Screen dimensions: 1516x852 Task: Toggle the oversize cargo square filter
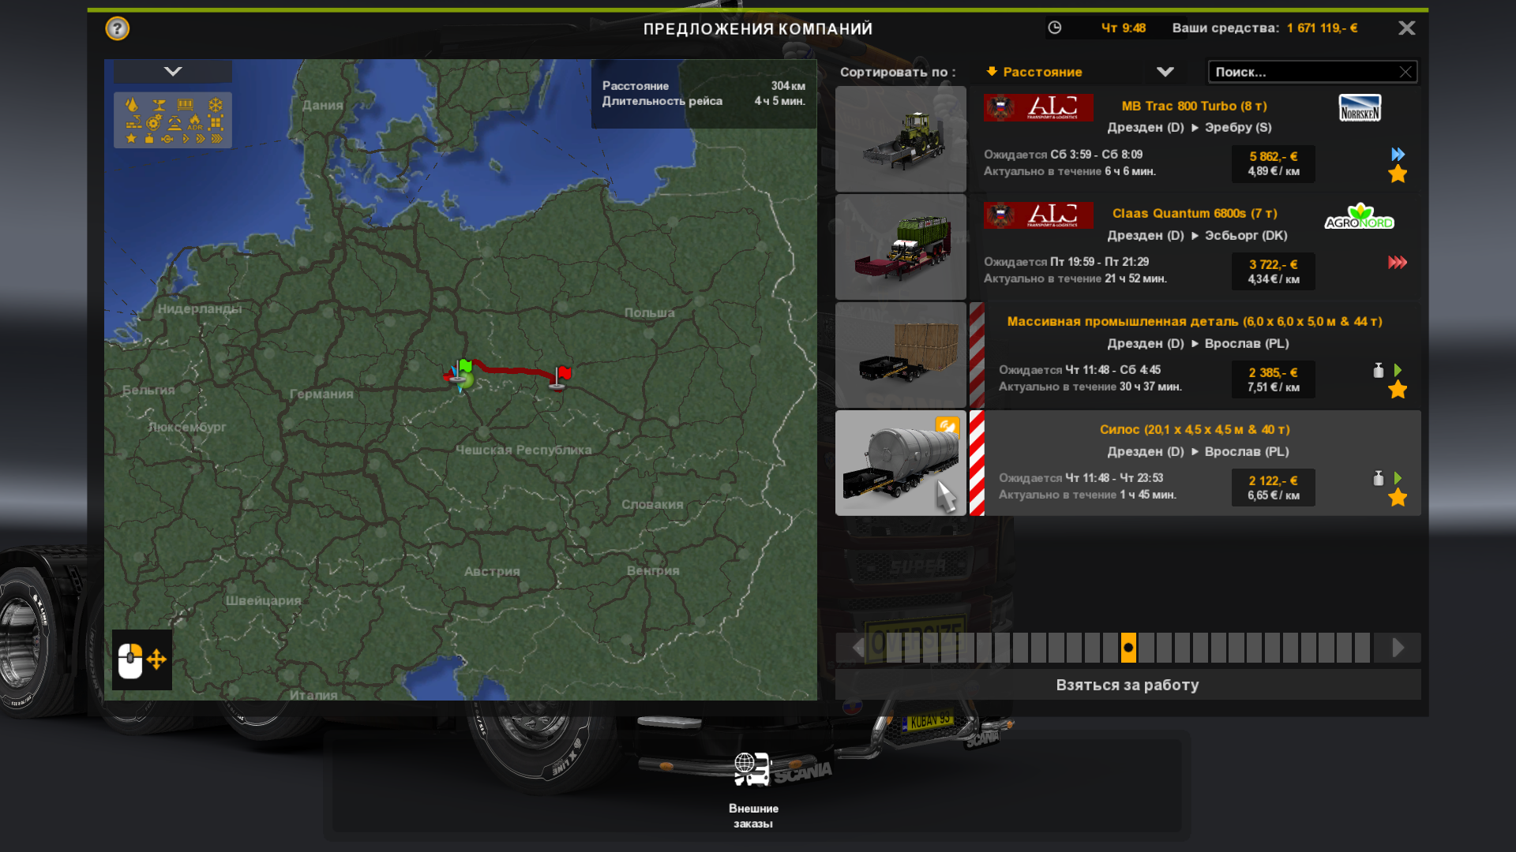pyautogui.click(x=216, y=122)
